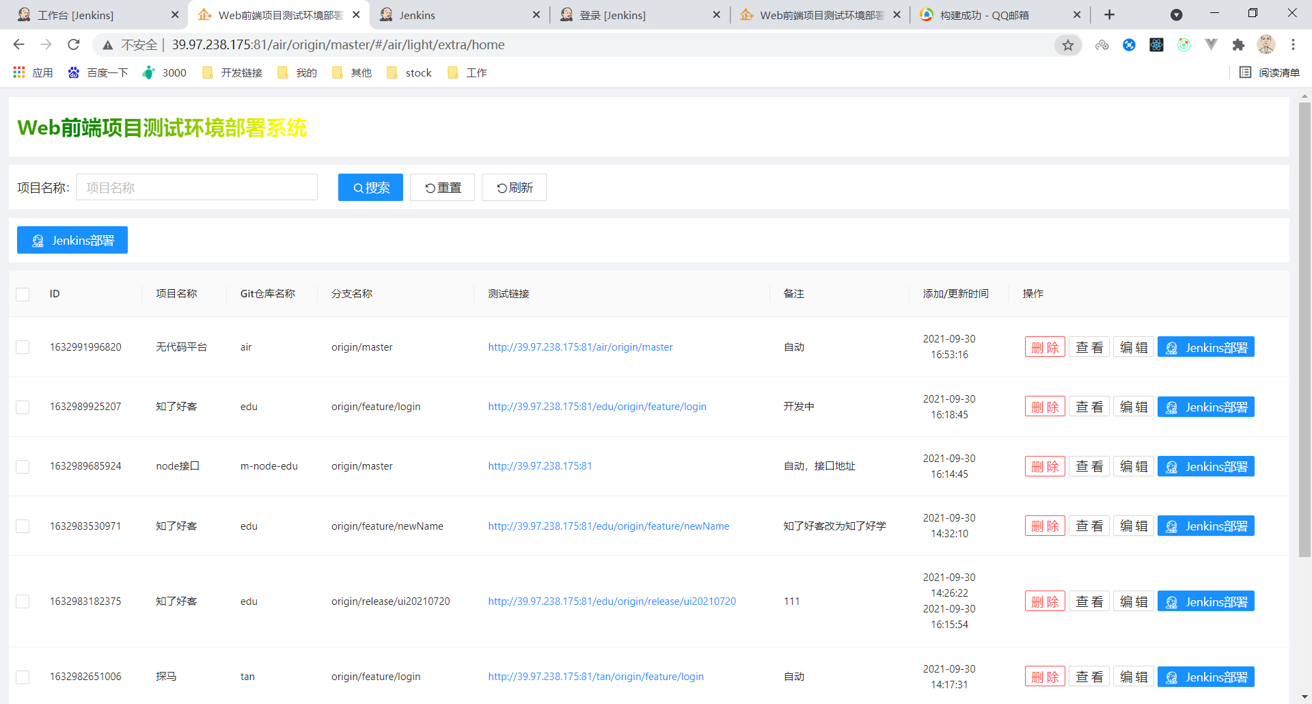Screen dimensions: 1312x704
Task: Open the edu/origin/feature/login test link
Action: (x=597, y=407)
